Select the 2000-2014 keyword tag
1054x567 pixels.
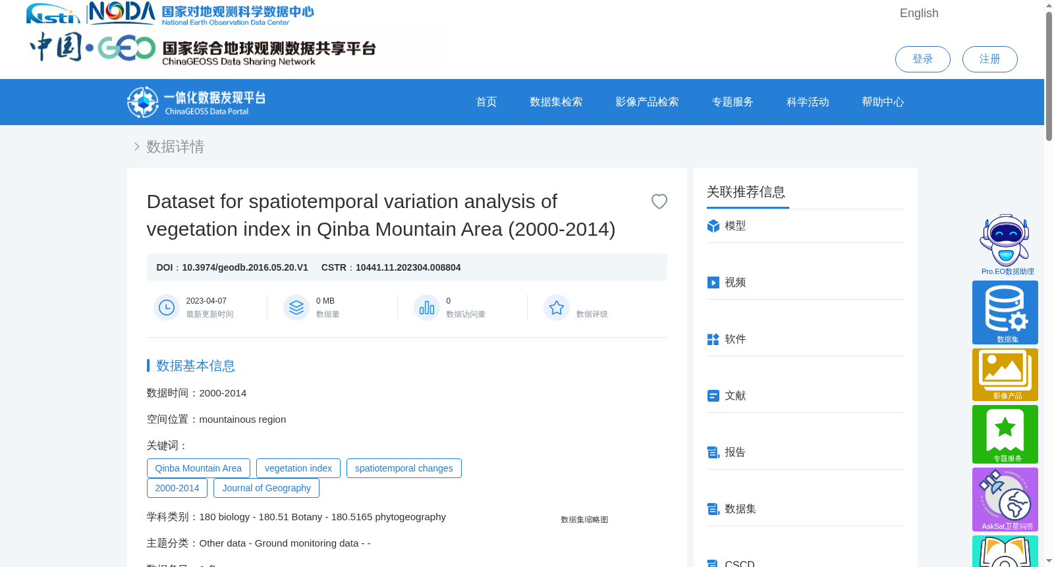coord(177,488)
